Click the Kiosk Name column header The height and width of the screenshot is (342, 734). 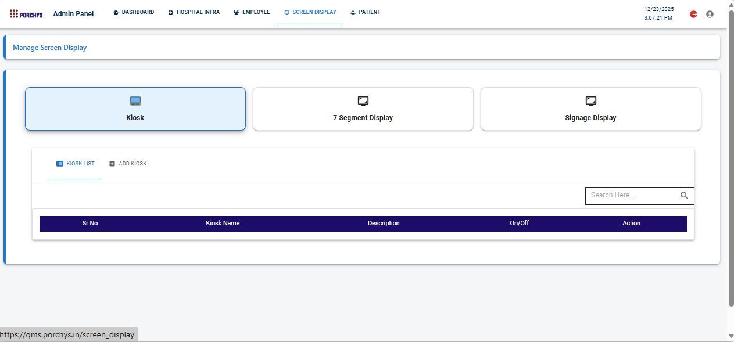[x=223, y=224]
